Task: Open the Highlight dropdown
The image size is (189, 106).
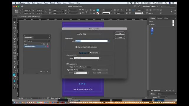Action: point(79,70)
